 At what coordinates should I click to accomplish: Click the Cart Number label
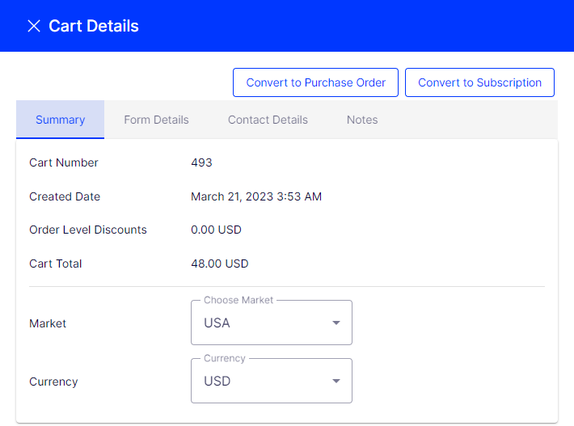(64, 162)
